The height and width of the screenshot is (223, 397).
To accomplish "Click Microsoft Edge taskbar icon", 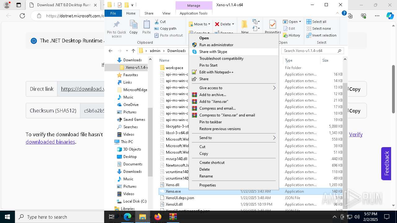I will [x=127, y=217].
